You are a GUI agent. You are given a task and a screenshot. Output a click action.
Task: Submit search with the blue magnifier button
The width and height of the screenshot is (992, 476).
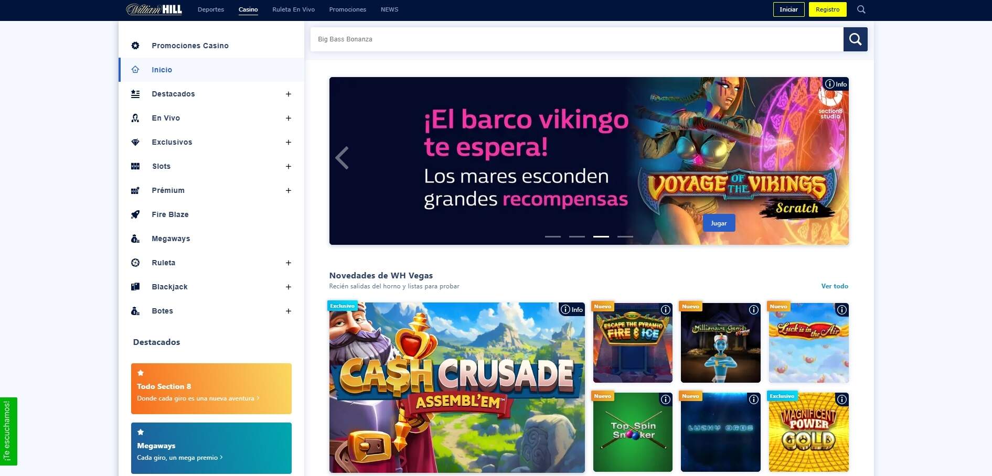(x=855, y=39)
